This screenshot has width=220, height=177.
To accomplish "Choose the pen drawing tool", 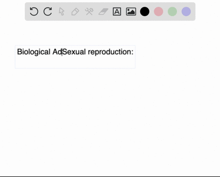I will (x=75, y=11).
